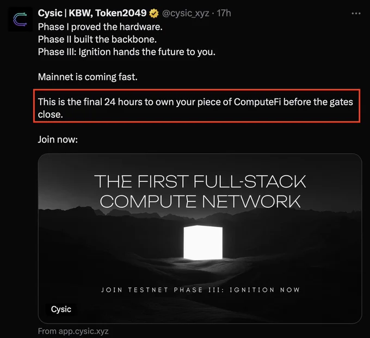The image size is (370, 338).
Task: Follow the From app.cysic.xyz link
Action: pos(73,331)
